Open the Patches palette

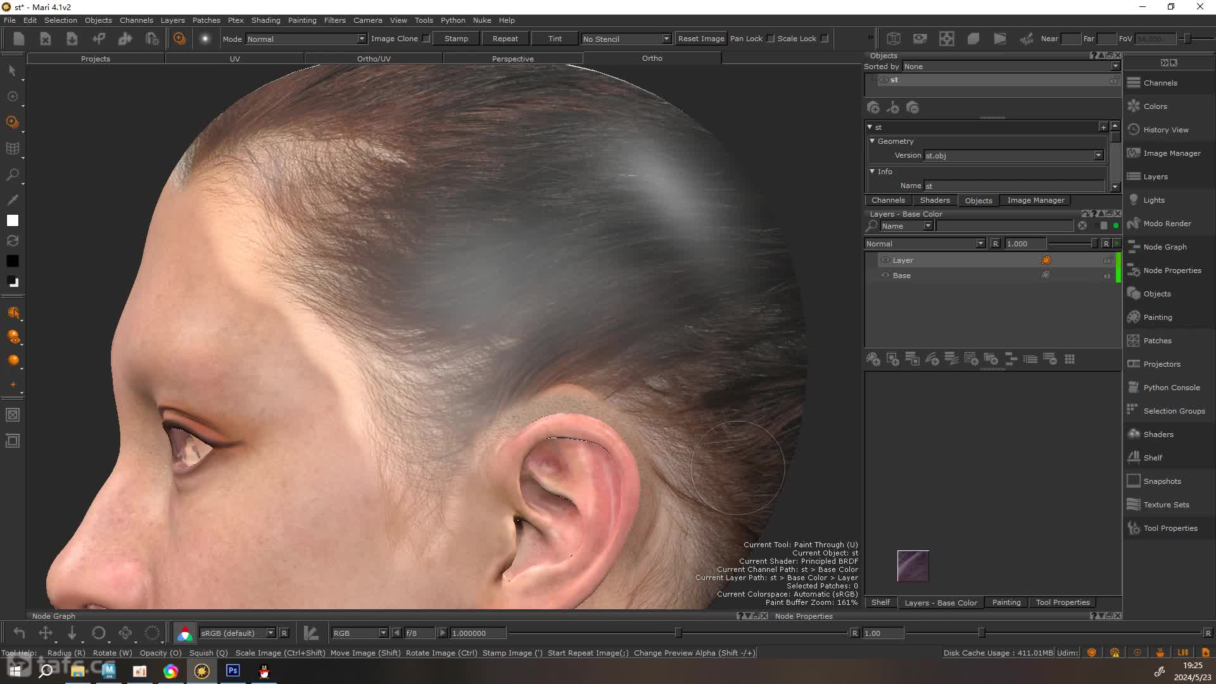1157,341
